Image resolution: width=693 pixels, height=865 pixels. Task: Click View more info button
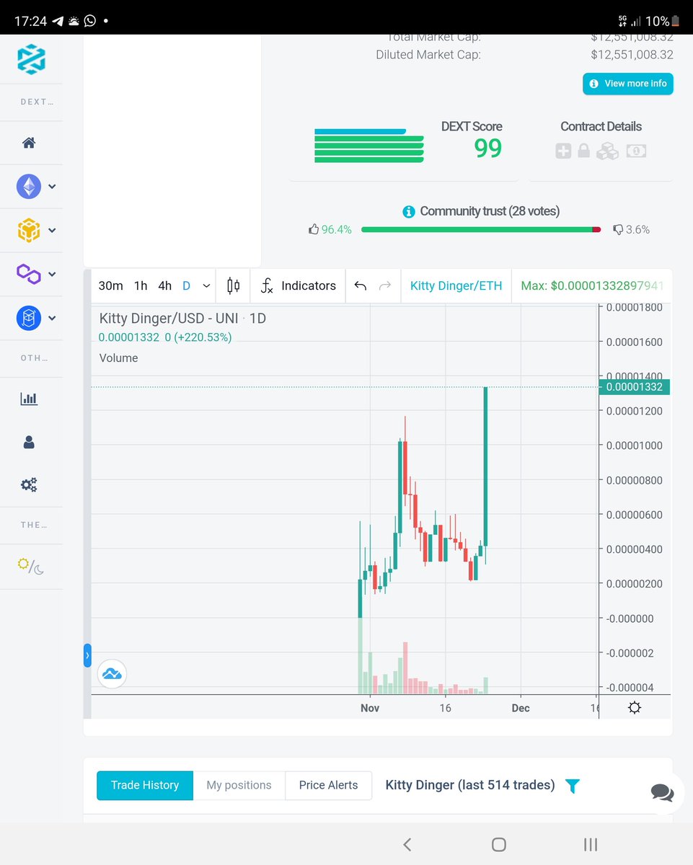[627, 84]
